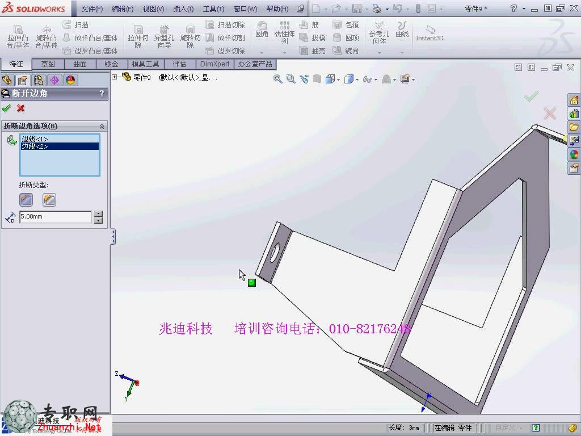This screenshot has width=581, height=436.
Task: Switch to the 曲面 tab
Action: [79, 64]
